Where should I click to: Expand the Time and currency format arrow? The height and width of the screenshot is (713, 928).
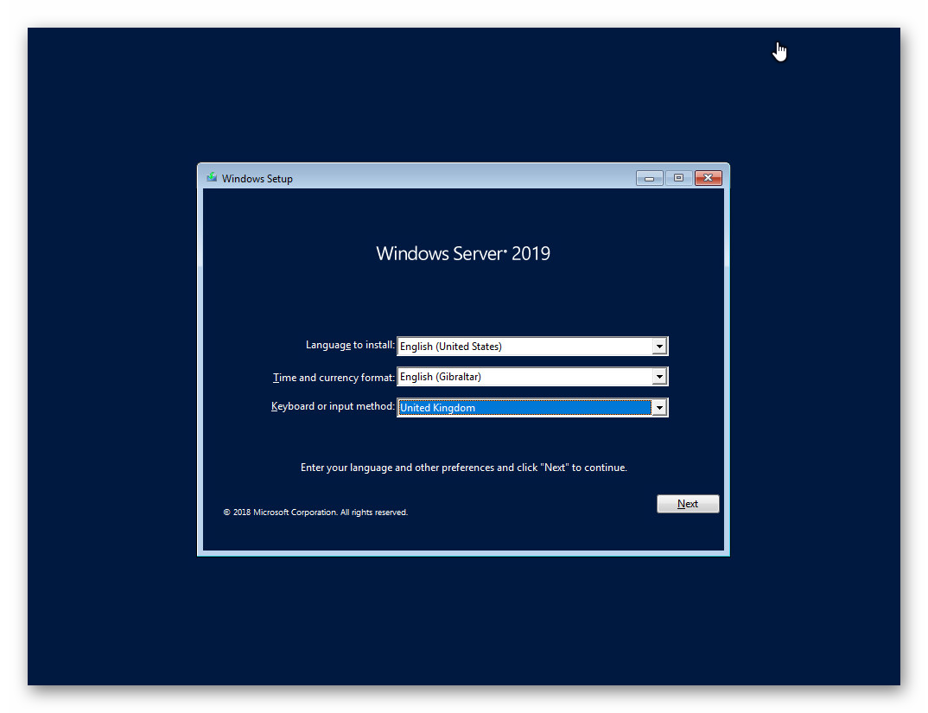click(x=659, y=377)
